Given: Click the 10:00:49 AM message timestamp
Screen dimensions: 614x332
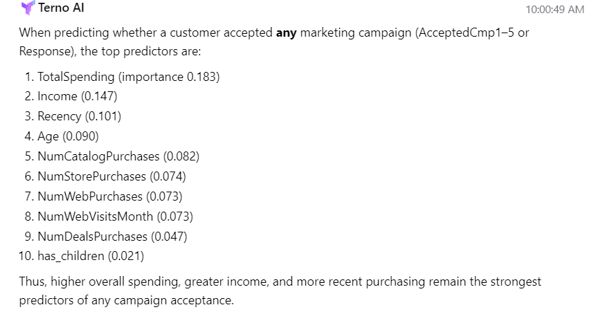Looking at the screenshot, I should coord(554,10).
